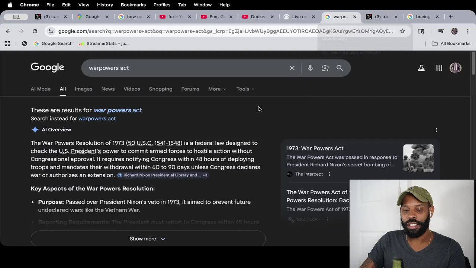Bookmark this page with star icon
Screen dimensions: 476x268
402,31
